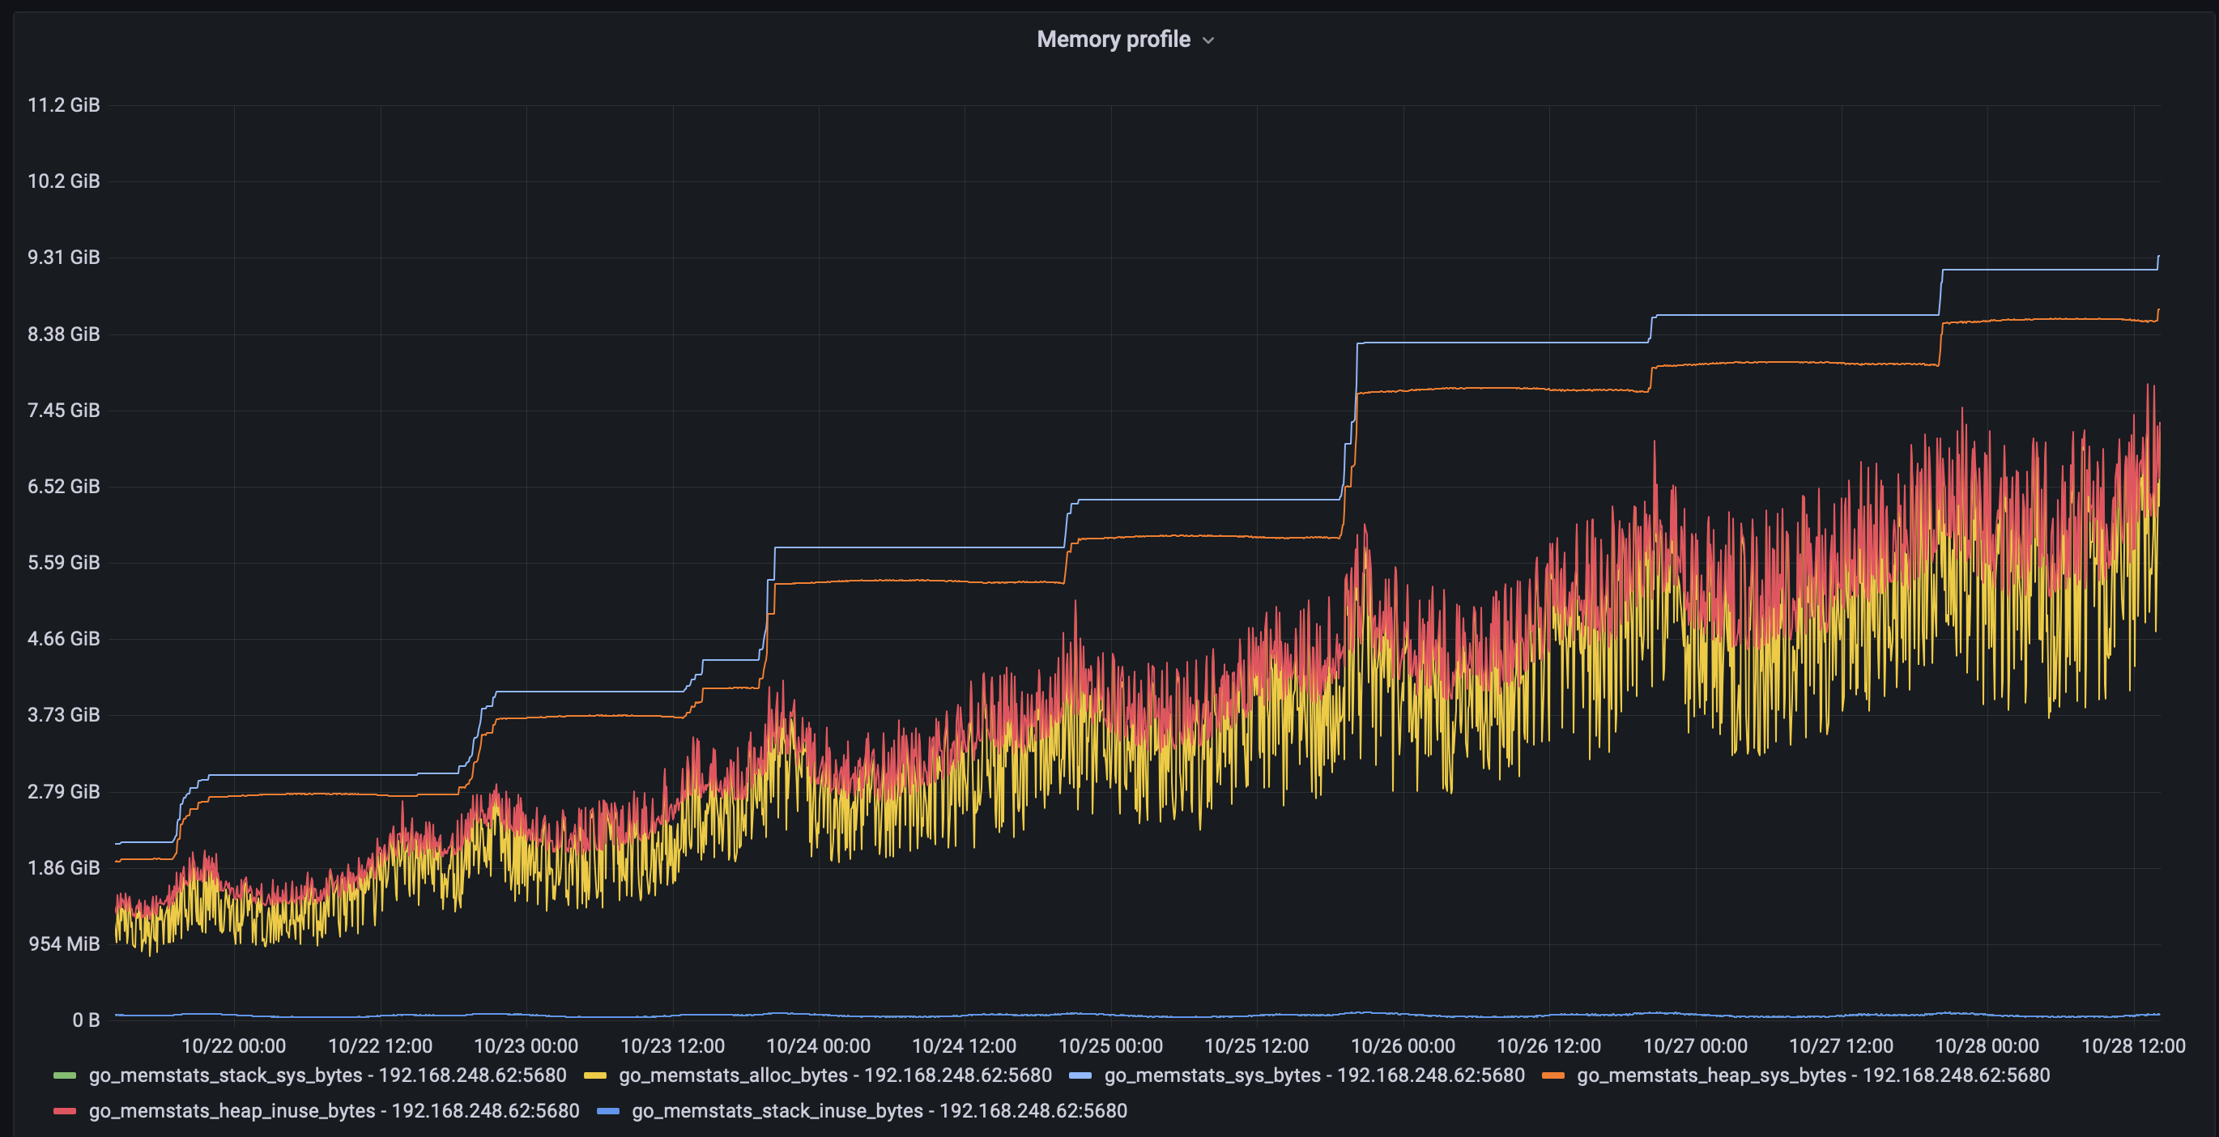Click the red heap_inuse_bytes line icon
Viewport: 2219px width, 1137px height.
tap(65, 1111)
